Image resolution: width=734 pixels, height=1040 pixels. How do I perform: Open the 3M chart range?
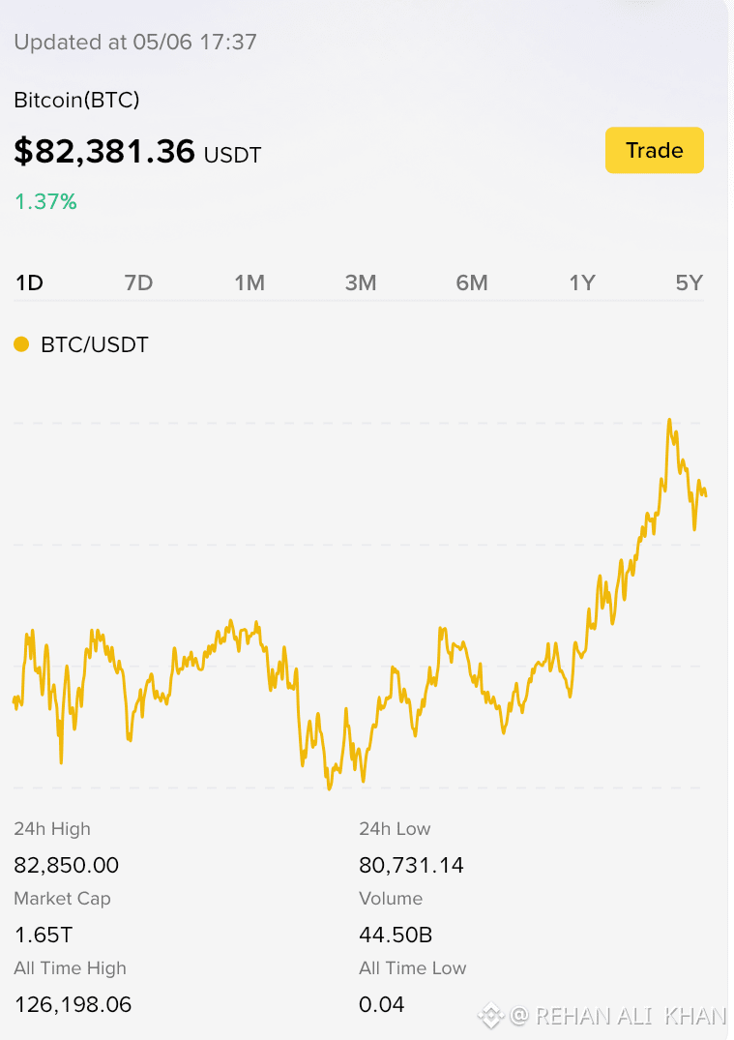pyautogui.click(x=361, y=283)
